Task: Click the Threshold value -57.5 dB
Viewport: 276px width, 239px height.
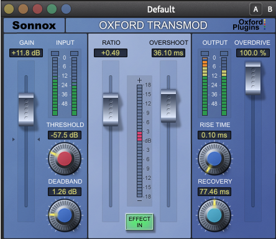Action: click(x=65, y=135)
